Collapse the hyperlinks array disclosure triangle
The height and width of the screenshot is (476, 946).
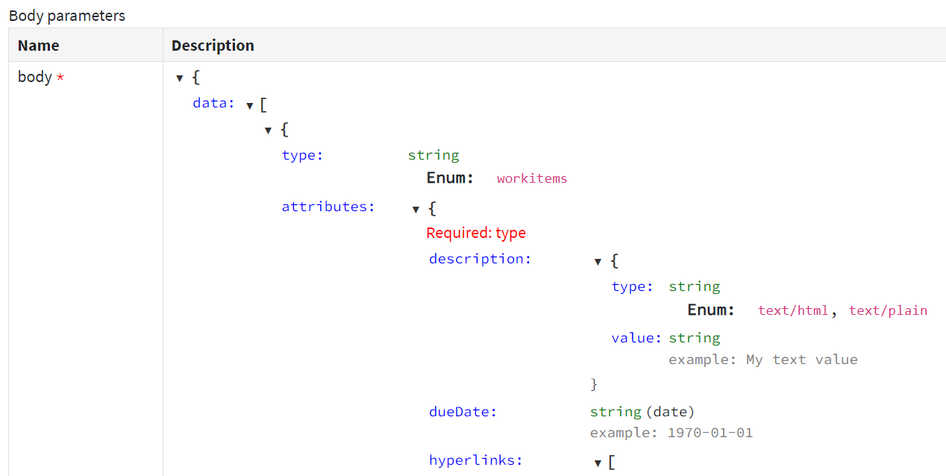[x=598, y=463]
